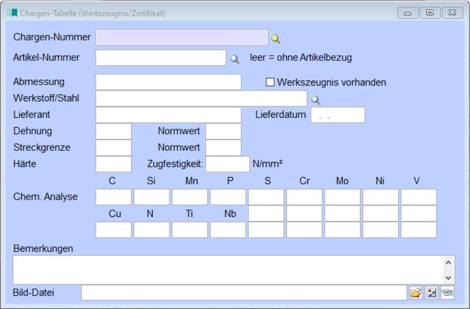Viewport: 470px width, 309px height.
Task: Maximize the Chargen-Tabelle window
Action: [x=430, y=13]
